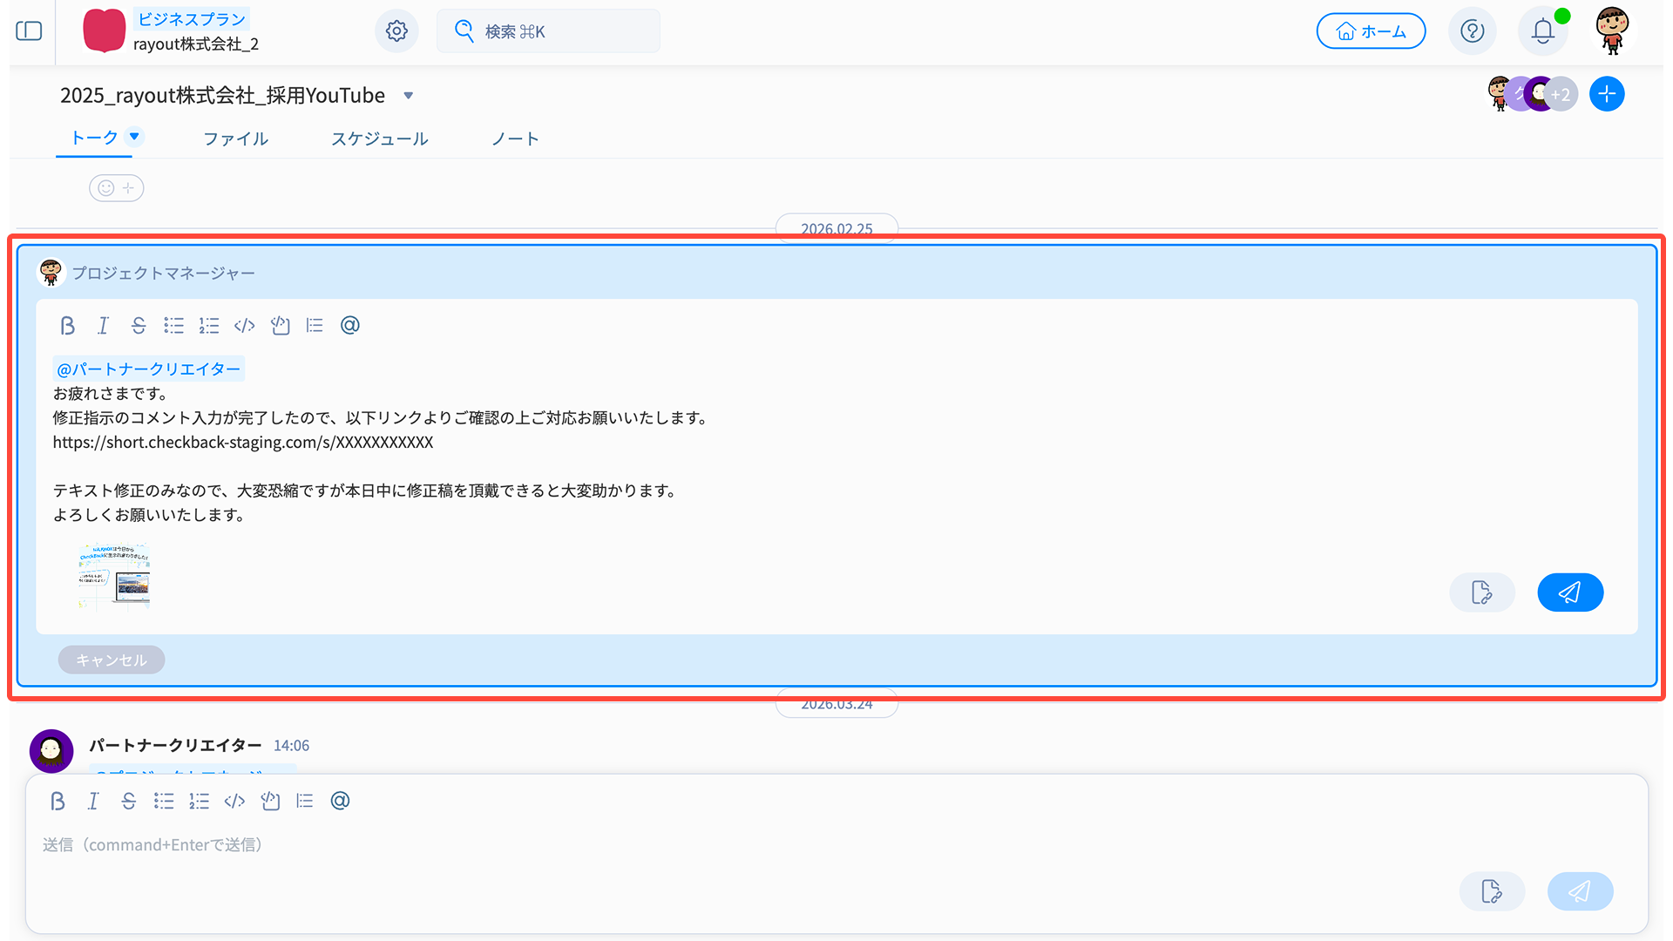Expand the project title dropdown arrow

pos(409,96)
